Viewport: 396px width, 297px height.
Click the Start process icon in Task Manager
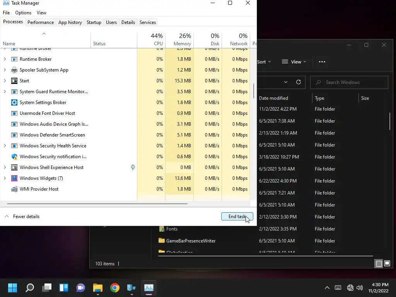click(x=14, y=81)
